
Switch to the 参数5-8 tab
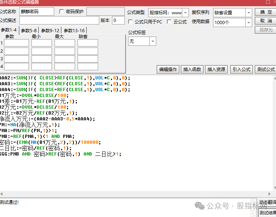[29, 30]
